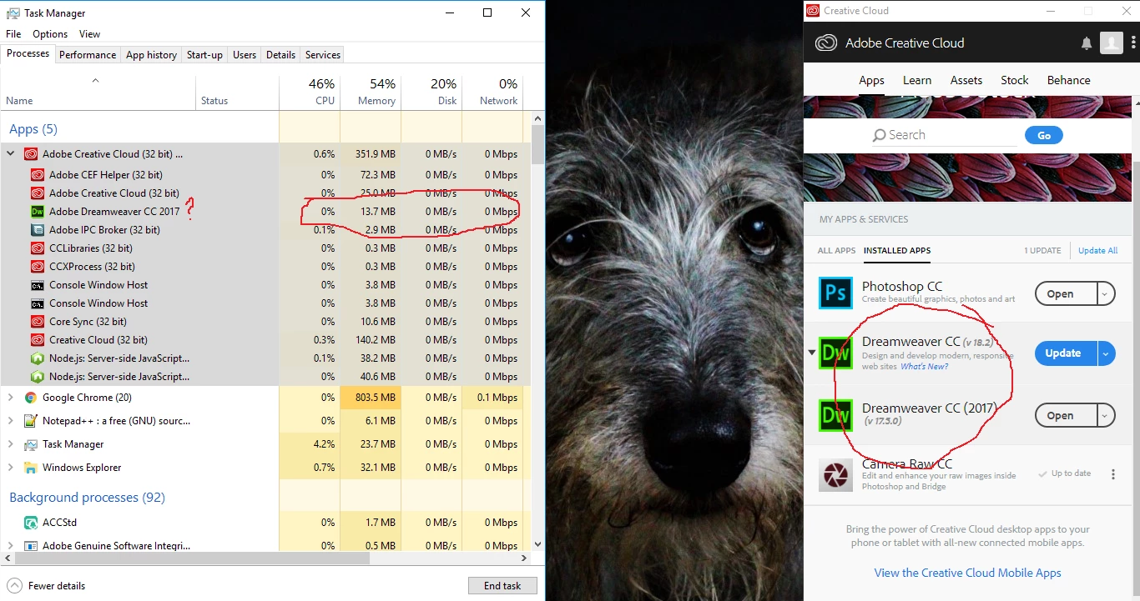Switch to the Details tab
This screenshot has height=601, width=1140.
click(280, 55)
